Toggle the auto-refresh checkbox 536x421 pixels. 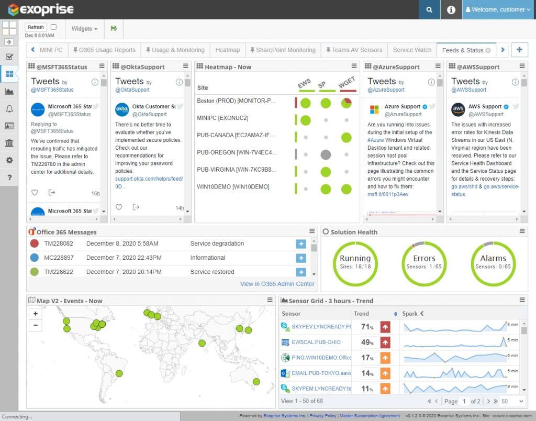point(54,27)
